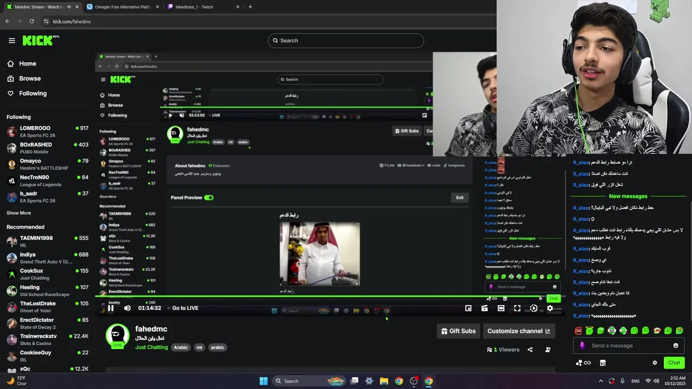Open the LOMEROOO channel
Image resolution: width=692 pixels, height=389 pixels.
(48, 132)
